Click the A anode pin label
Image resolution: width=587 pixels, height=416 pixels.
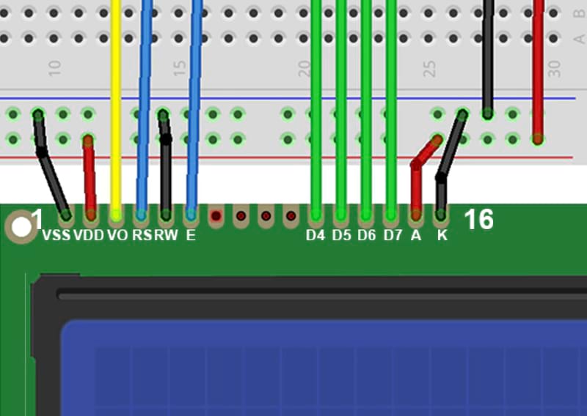click(416, 235)
